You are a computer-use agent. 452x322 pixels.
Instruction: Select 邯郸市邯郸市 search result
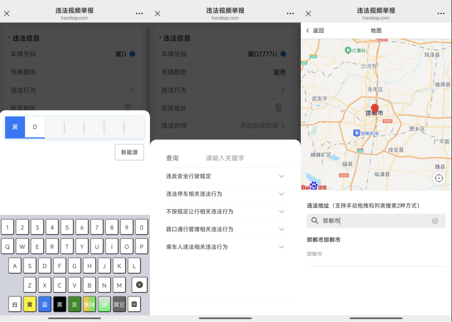pyautogui.click(x=324, y=240)
